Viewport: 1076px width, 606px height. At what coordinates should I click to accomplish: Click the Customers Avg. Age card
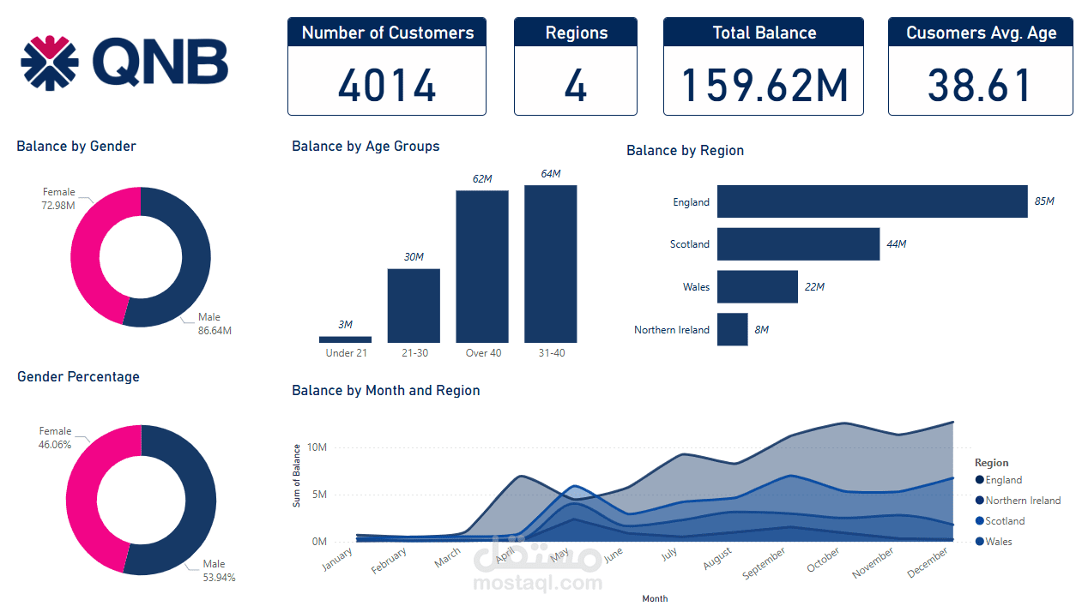click(x=981, y=66)
